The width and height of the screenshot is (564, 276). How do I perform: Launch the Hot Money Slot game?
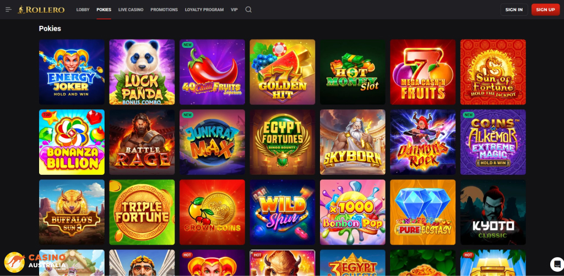click(x=352, y=72)
